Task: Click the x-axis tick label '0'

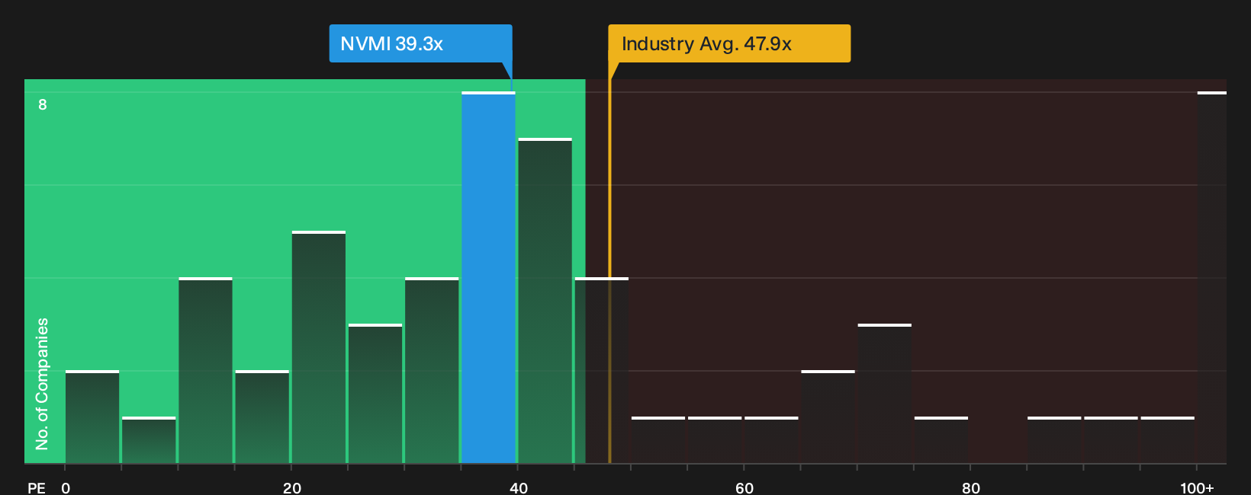Action: click(66, 487)
